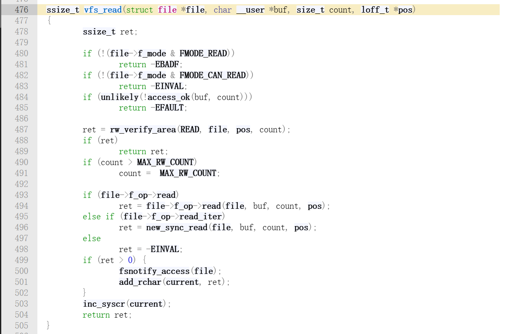Image resolution: width=532 pixels, height=334 pixels.
Task: Click 'pos' argument in the rw_verify_area call
Action: [243, 130]
